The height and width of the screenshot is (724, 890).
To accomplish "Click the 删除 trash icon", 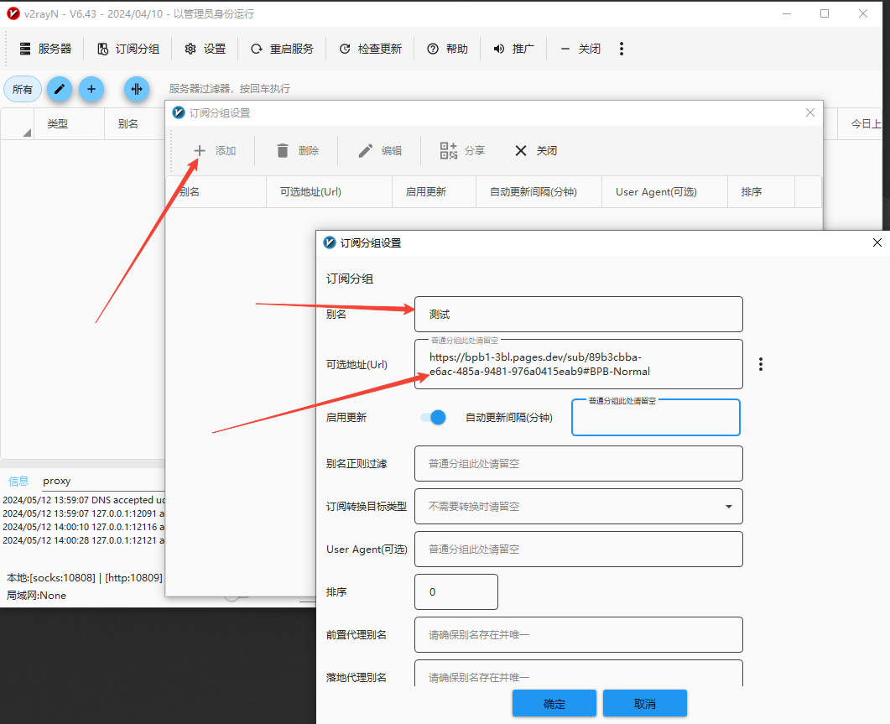I will pyautogui.click(x=283, y=151).
